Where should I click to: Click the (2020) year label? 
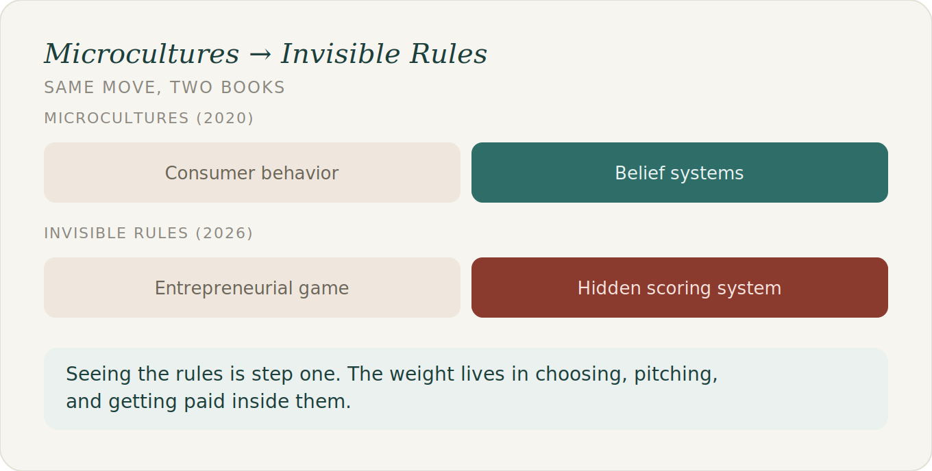coord(225,118)
